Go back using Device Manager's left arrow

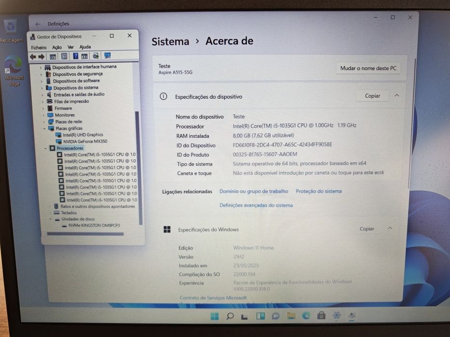[x=33, y=57]
